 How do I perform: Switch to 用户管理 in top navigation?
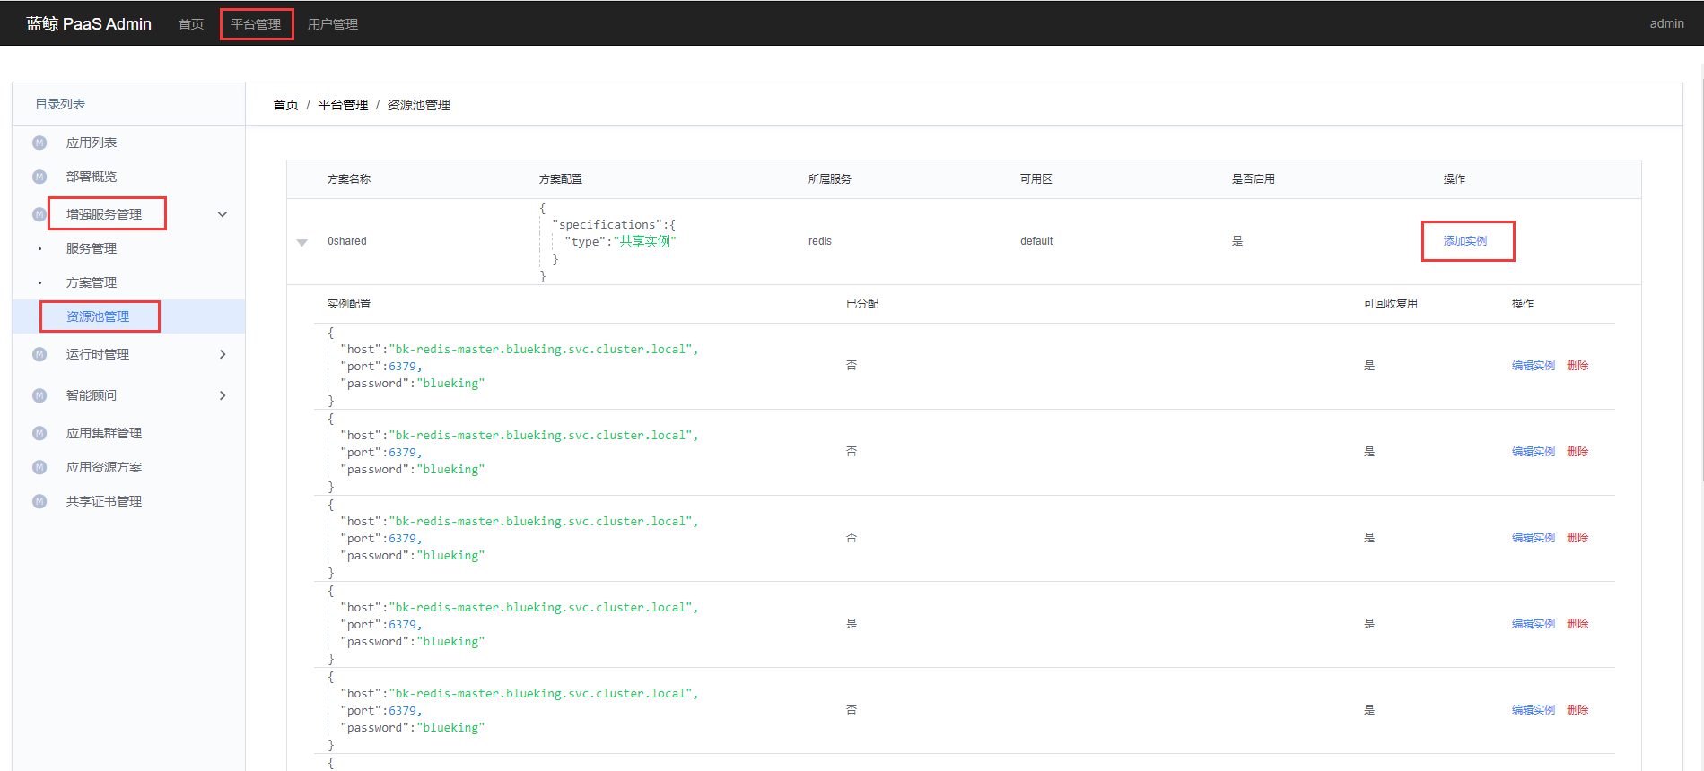(x=333, y=24)
